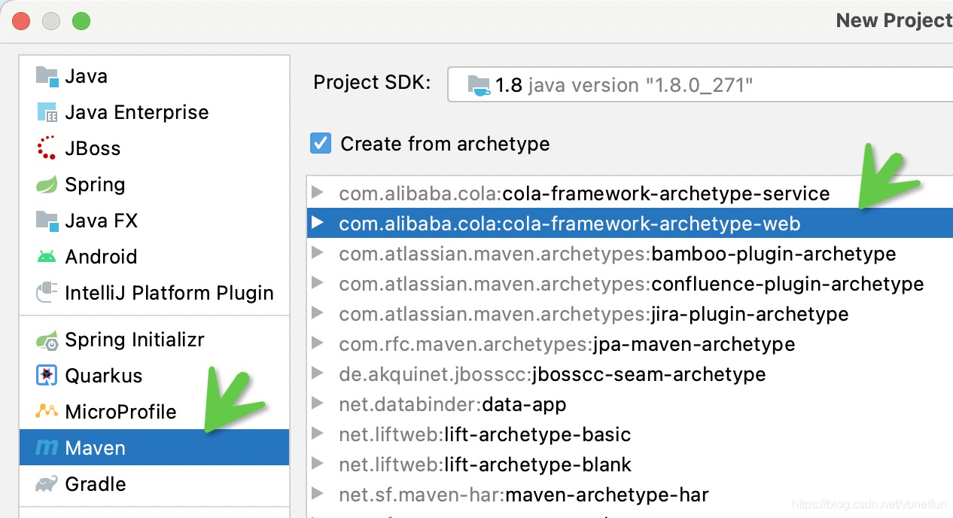Select the Maven 'm' icon
This screenshot has width=953, height=518.
click(47, 448)
